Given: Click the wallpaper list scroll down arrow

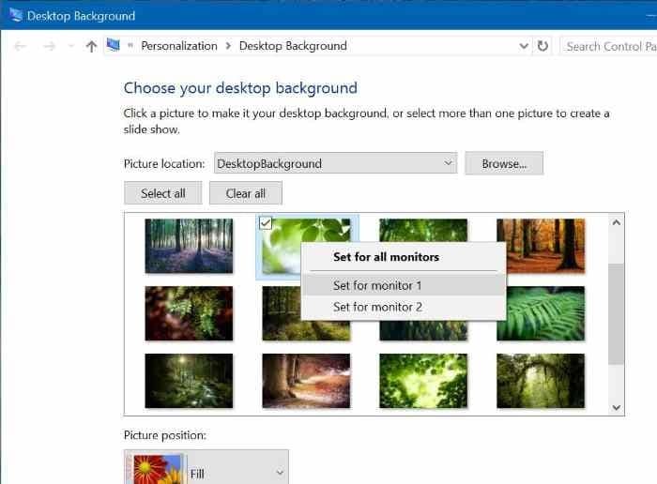Looking at the screenshot, I should click(617, 407).
